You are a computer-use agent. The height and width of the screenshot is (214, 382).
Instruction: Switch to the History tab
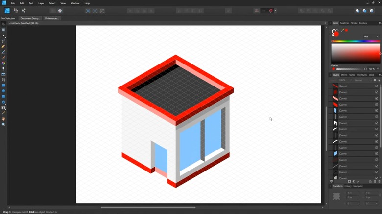pos(348,186)
